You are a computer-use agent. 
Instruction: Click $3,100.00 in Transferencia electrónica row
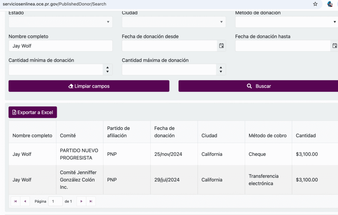coord(307,180)
